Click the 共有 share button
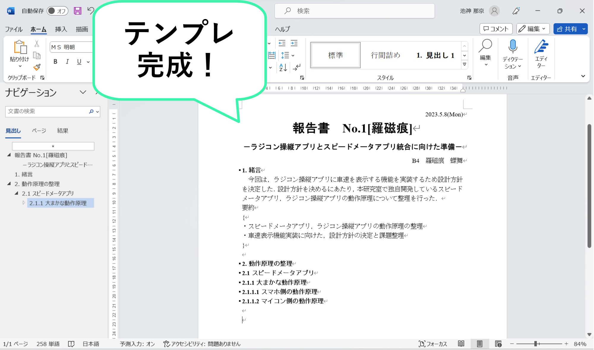 (x=567, y=29)
